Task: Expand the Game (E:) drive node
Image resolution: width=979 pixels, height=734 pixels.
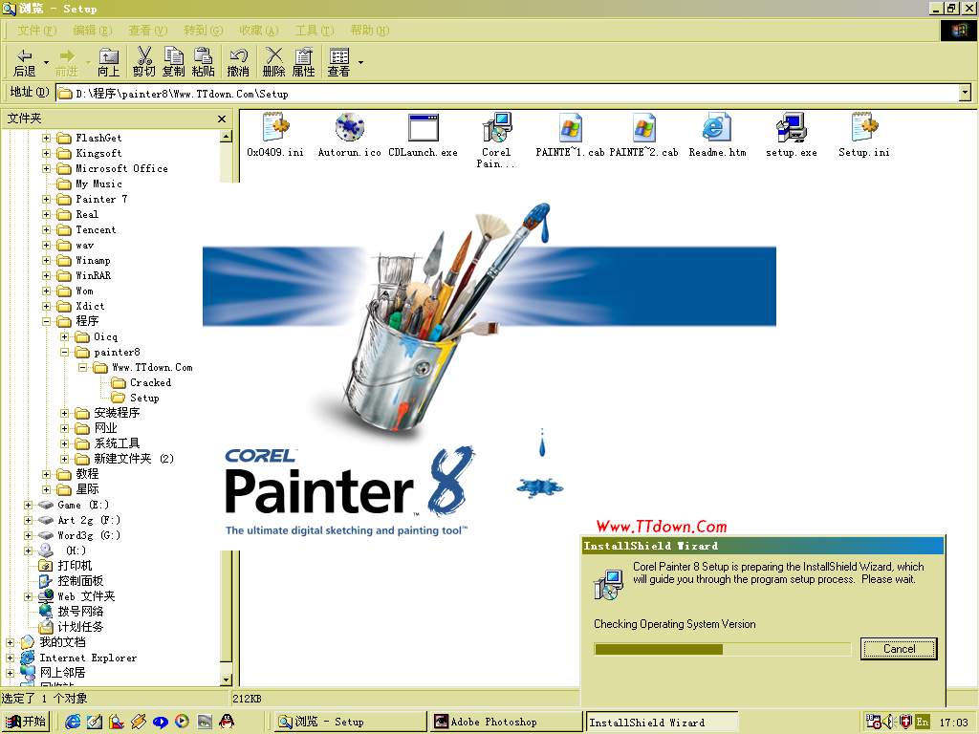Action: pyautogui.click(x=28, y=505)
